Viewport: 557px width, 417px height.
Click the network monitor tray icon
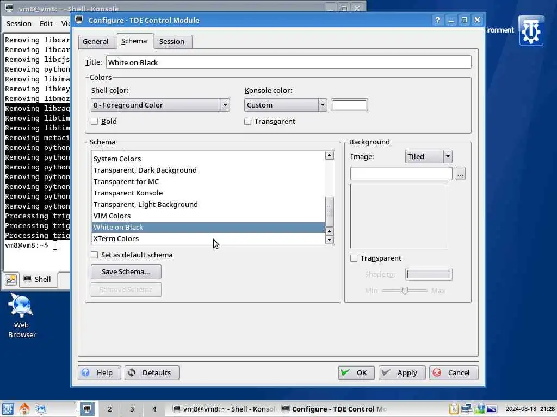(x=466, y=409)
